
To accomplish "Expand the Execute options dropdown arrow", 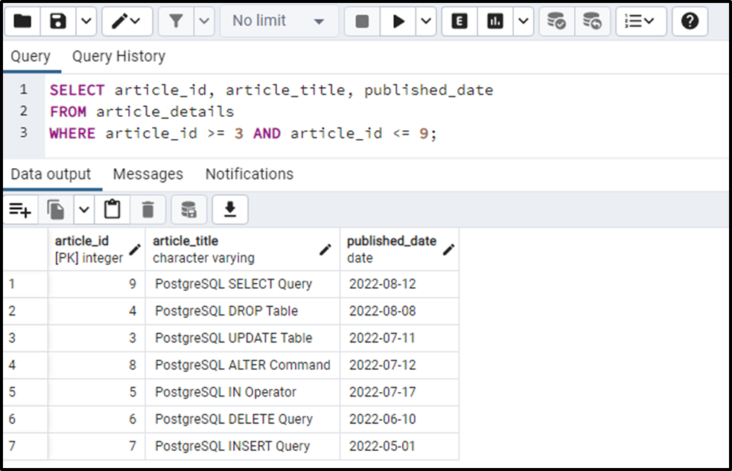I will pos(425,22).
